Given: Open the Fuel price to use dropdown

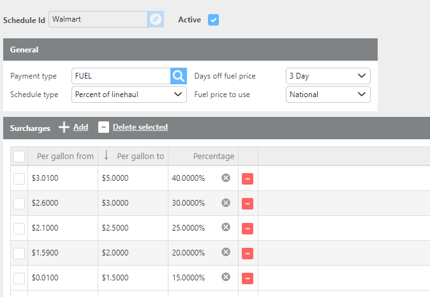Looking at the screenshot, I should [328, 95].
